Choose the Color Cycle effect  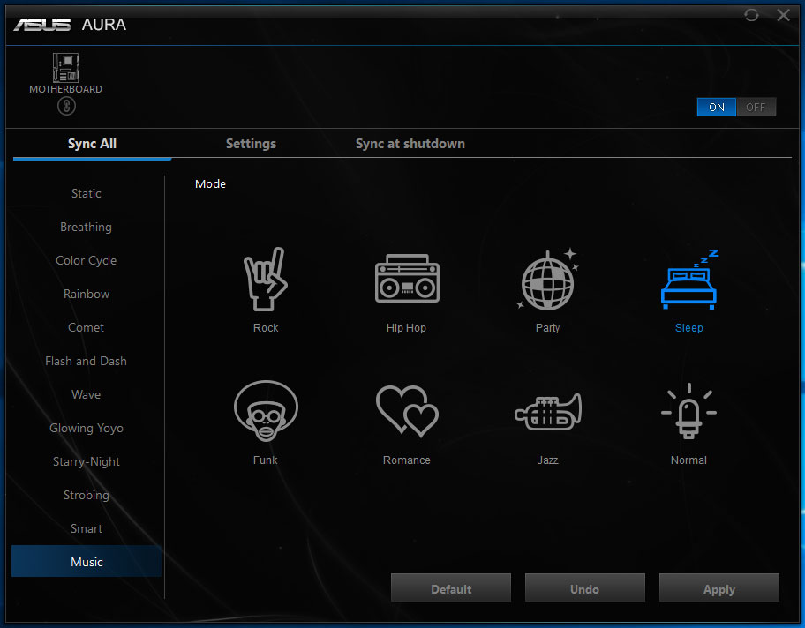(87, 261)
